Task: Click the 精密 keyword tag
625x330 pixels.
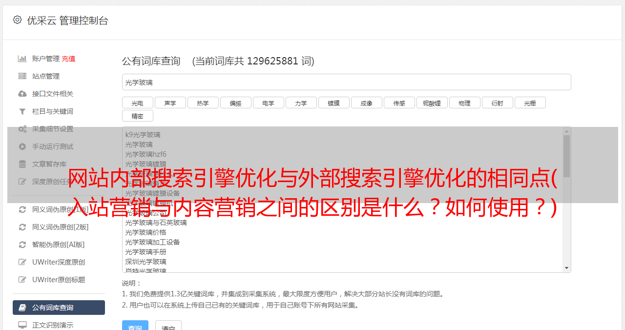Action: (x=137, y=116)
